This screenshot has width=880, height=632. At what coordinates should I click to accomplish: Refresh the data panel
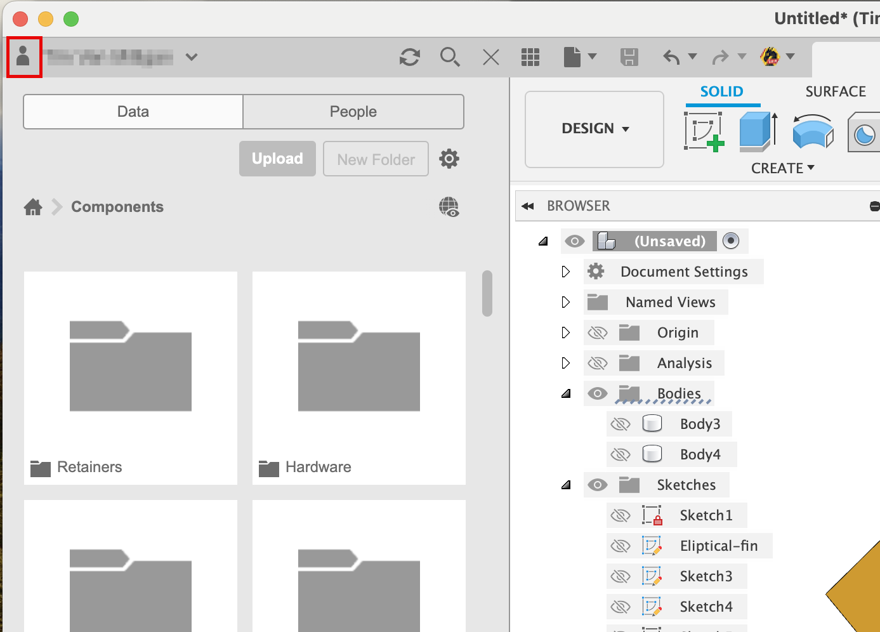(x=410, y=57)
